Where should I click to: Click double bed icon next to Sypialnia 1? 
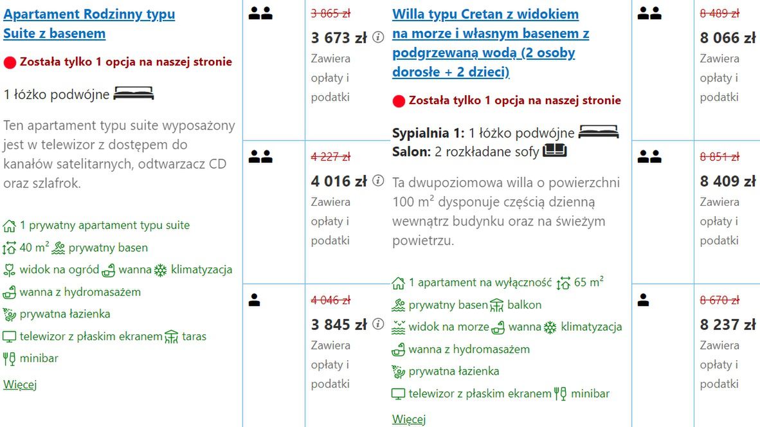599,132
